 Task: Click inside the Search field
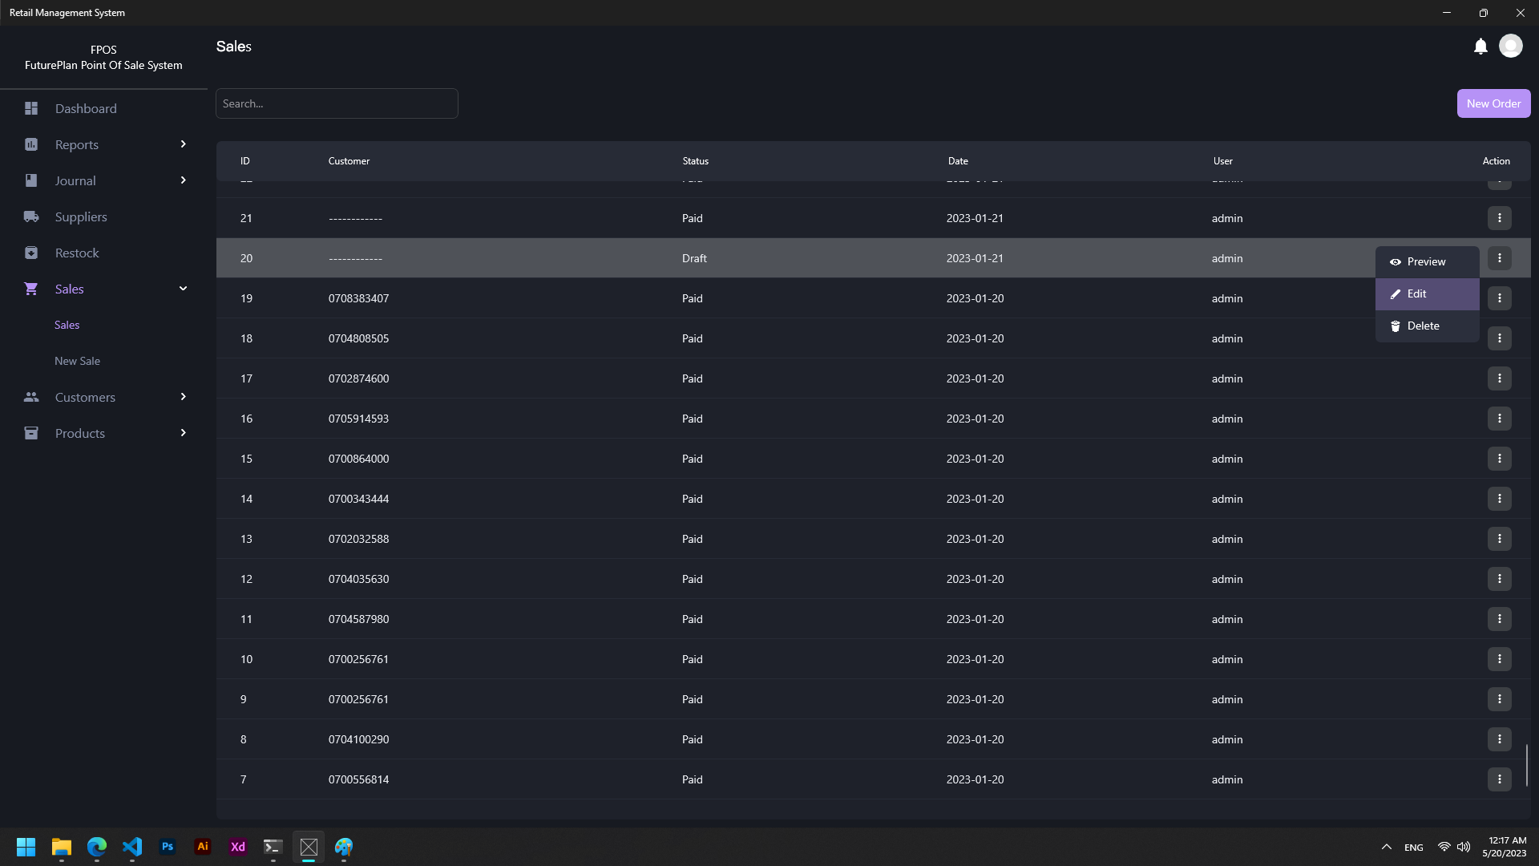tap(337, 103)
